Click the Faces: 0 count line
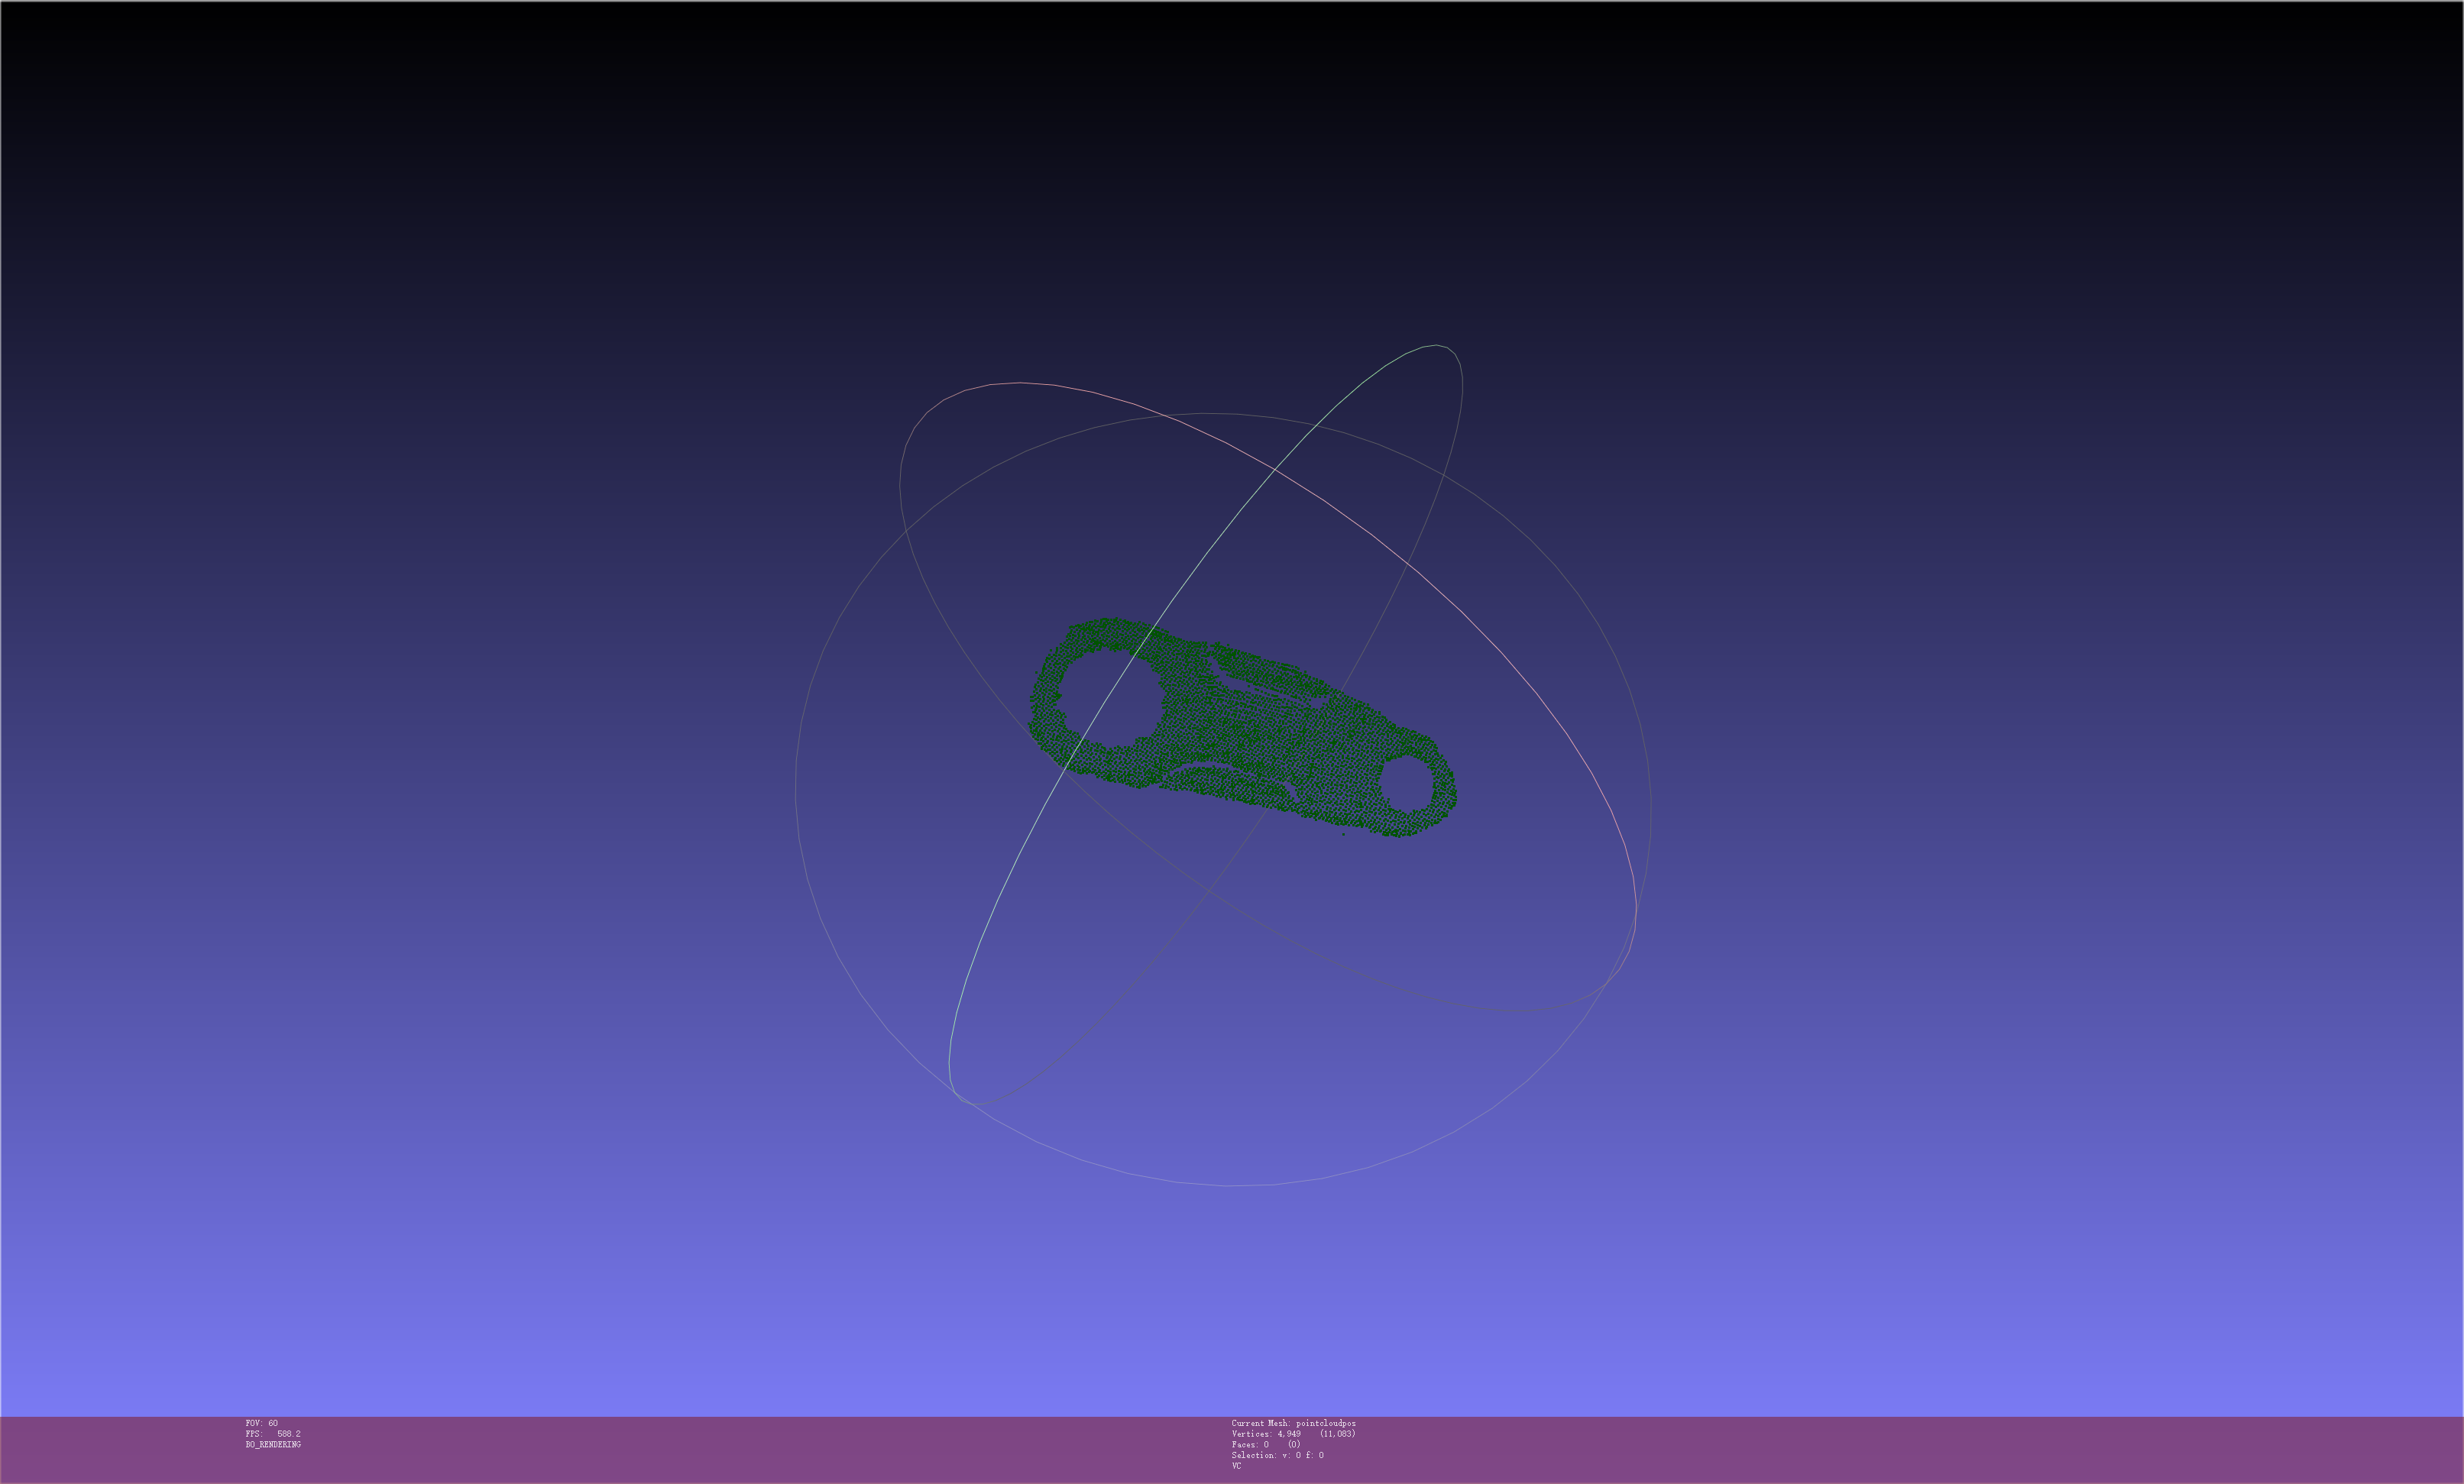Image resolution: width=2464 pixels, height=1484 pixels. [1265, 1445]
